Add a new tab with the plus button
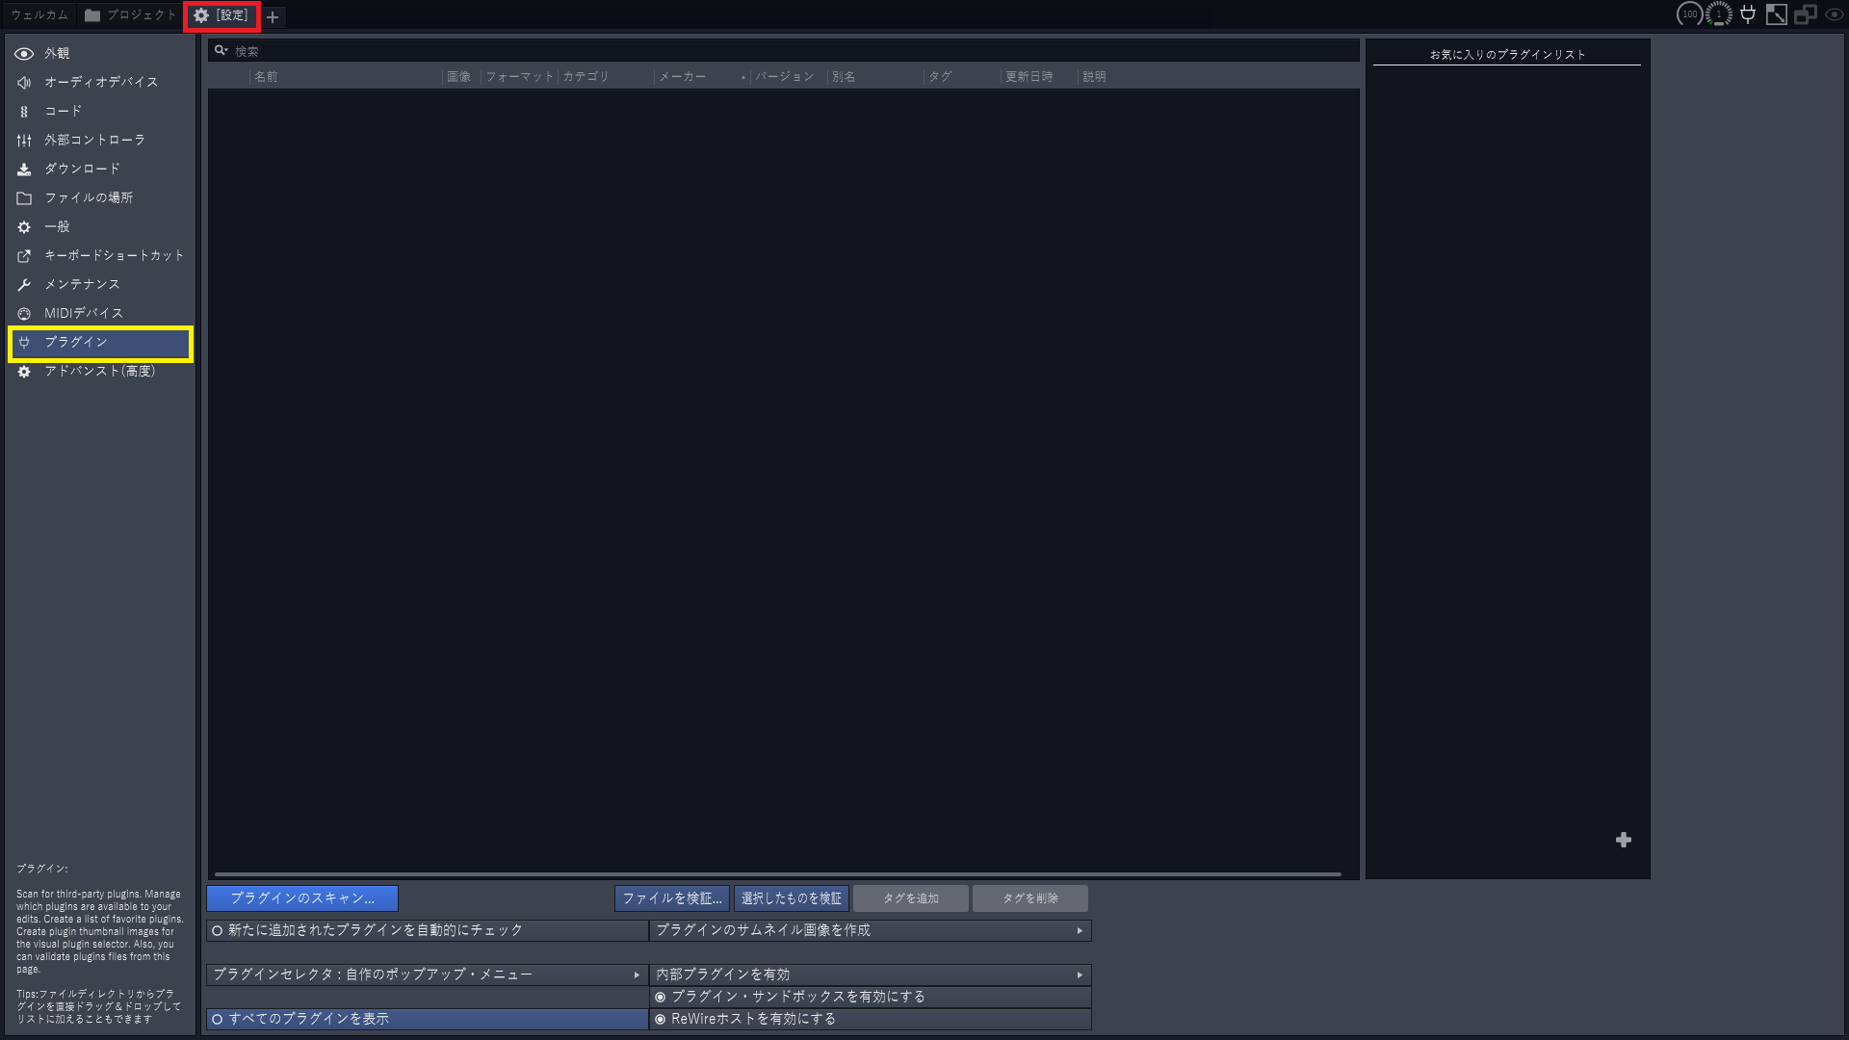Image resolution: width=1849 pixels, height=1040 pixels. tap(273, 16)
